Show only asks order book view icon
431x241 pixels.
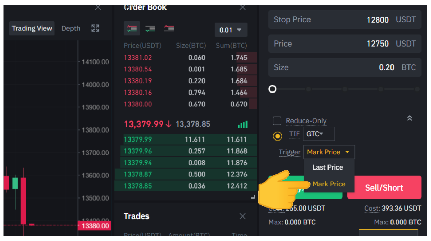point(169,29)
